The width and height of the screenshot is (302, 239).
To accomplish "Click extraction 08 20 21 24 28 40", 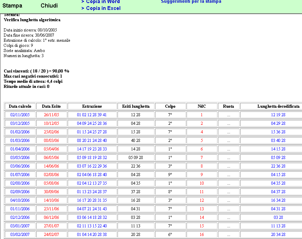I will point(92,141).
